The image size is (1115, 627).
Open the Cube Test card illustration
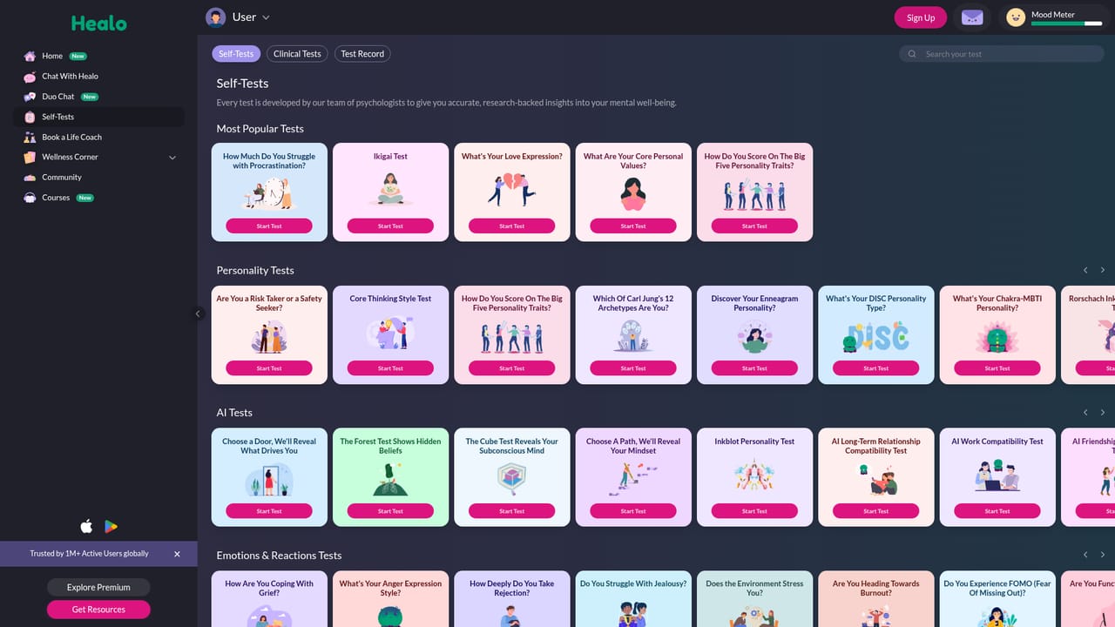coord(511,478)
